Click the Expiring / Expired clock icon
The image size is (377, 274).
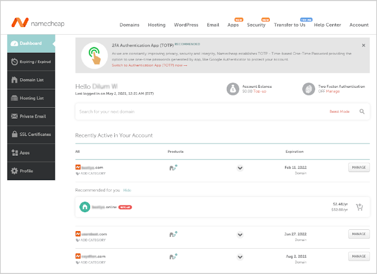[14, 62]
